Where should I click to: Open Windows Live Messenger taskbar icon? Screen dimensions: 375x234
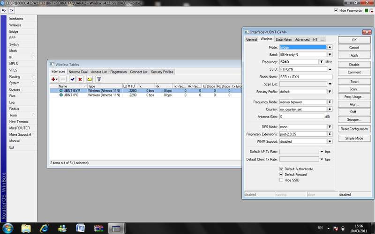62,228
